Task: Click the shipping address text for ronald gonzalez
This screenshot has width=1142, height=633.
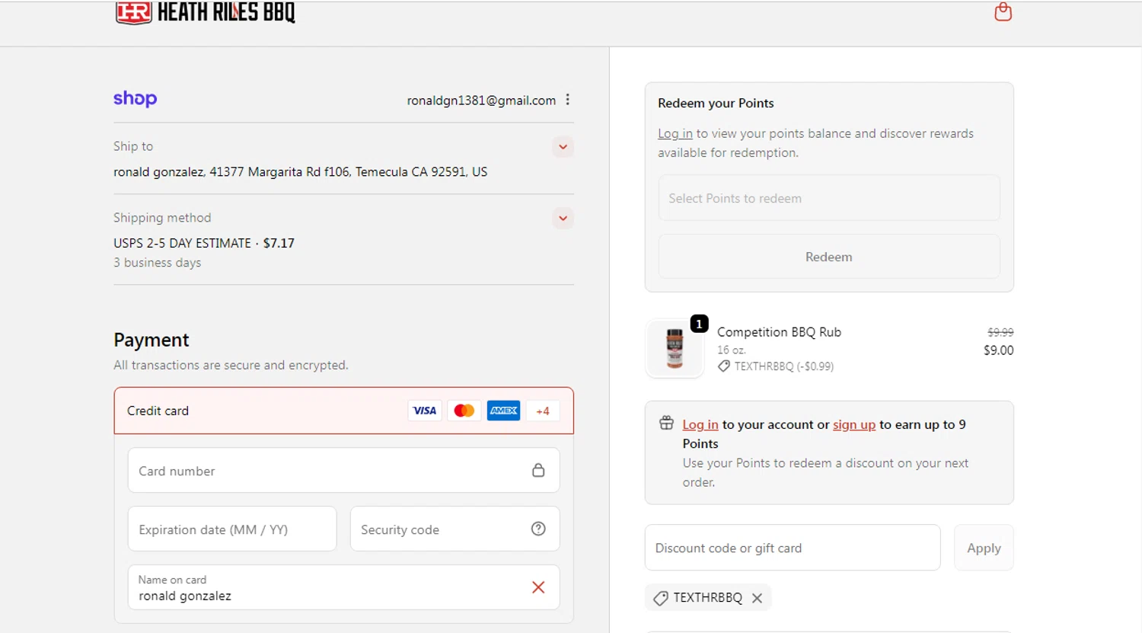Action: pyautogui.click(x=301, y=172)
